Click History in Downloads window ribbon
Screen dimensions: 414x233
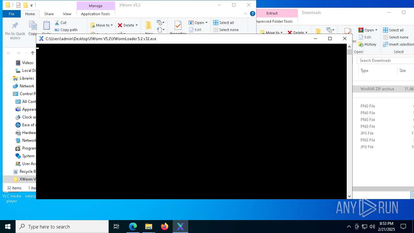(x=367, y=44)
